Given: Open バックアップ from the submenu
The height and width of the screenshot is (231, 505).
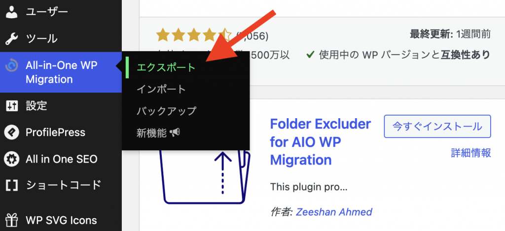Looking at the screenshot, I should (166, 111).
